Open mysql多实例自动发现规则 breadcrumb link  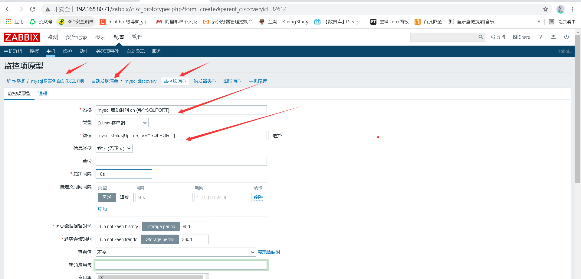pos(57,81)
